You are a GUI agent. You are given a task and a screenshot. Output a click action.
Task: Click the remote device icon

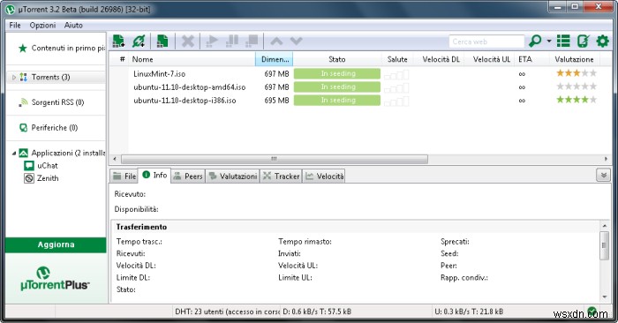point(583,41)
